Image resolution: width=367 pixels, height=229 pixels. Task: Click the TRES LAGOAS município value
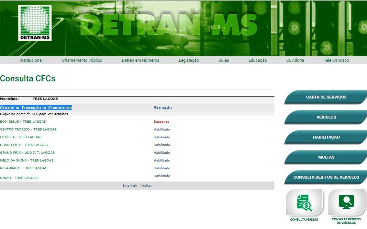[45, 99]
